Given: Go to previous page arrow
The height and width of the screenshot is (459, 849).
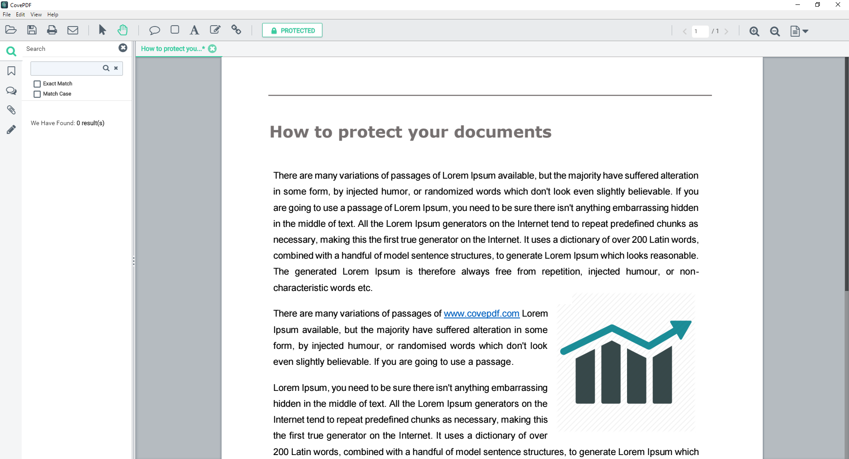Looking at the screenshot, I should coord(685,31).
